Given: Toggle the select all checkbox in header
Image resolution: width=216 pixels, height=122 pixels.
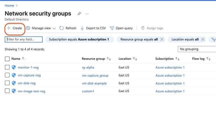Looking at the screenshot, I should coord(7,59).
